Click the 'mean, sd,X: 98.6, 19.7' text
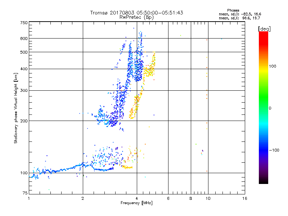Image resolution: width=288 pixels, height=216 pixels. [x=239, y=18]
